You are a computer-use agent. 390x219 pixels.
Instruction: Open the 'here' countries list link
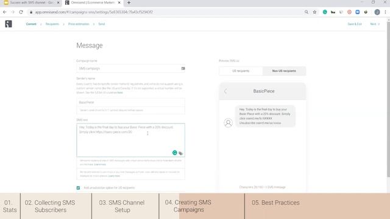point(120,92)
